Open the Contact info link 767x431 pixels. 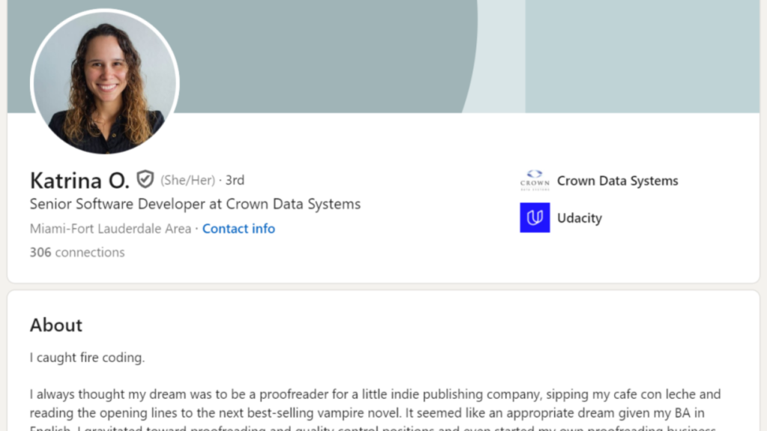pyautogui.click(x=238, y=229)
